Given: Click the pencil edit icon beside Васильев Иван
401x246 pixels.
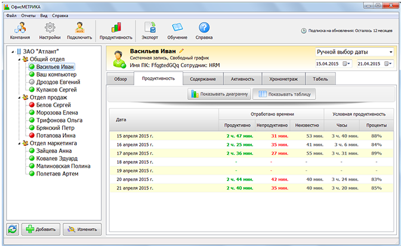Looking at the screenshot, I should click(181, 51).
